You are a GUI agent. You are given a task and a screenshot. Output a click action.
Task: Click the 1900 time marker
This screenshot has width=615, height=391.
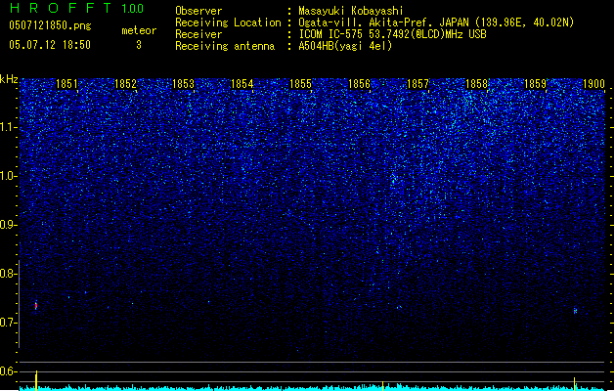pos(593,84)
